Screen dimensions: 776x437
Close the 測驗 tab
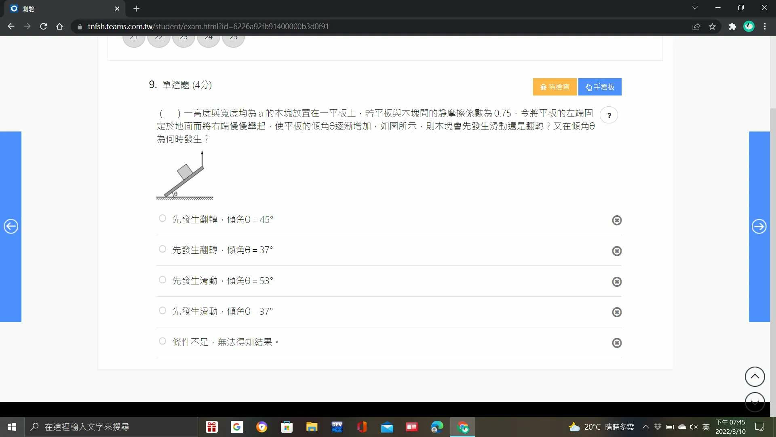117,8
